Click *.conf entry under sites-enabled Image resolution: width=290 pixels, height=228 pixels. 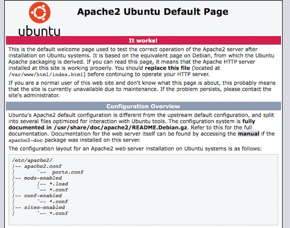[59, 214]
